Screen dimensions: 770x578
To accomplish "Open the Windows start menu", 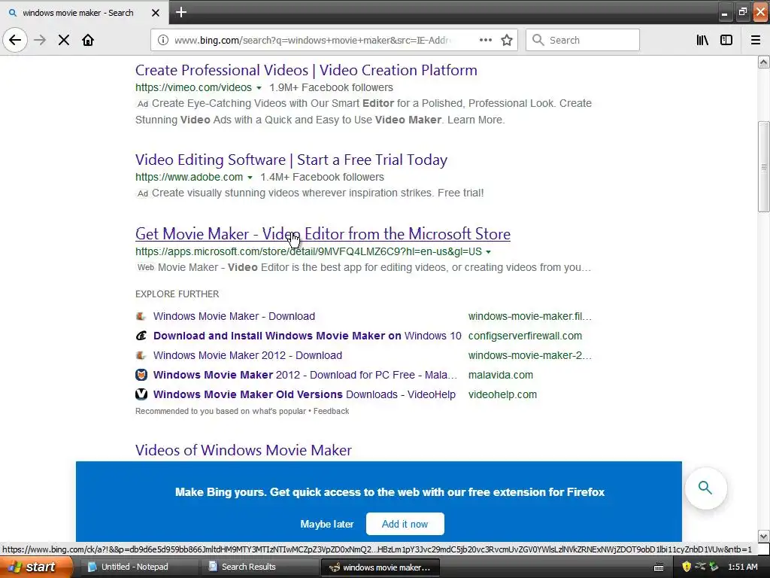I will pyautogui.click(x=36, y=567).
